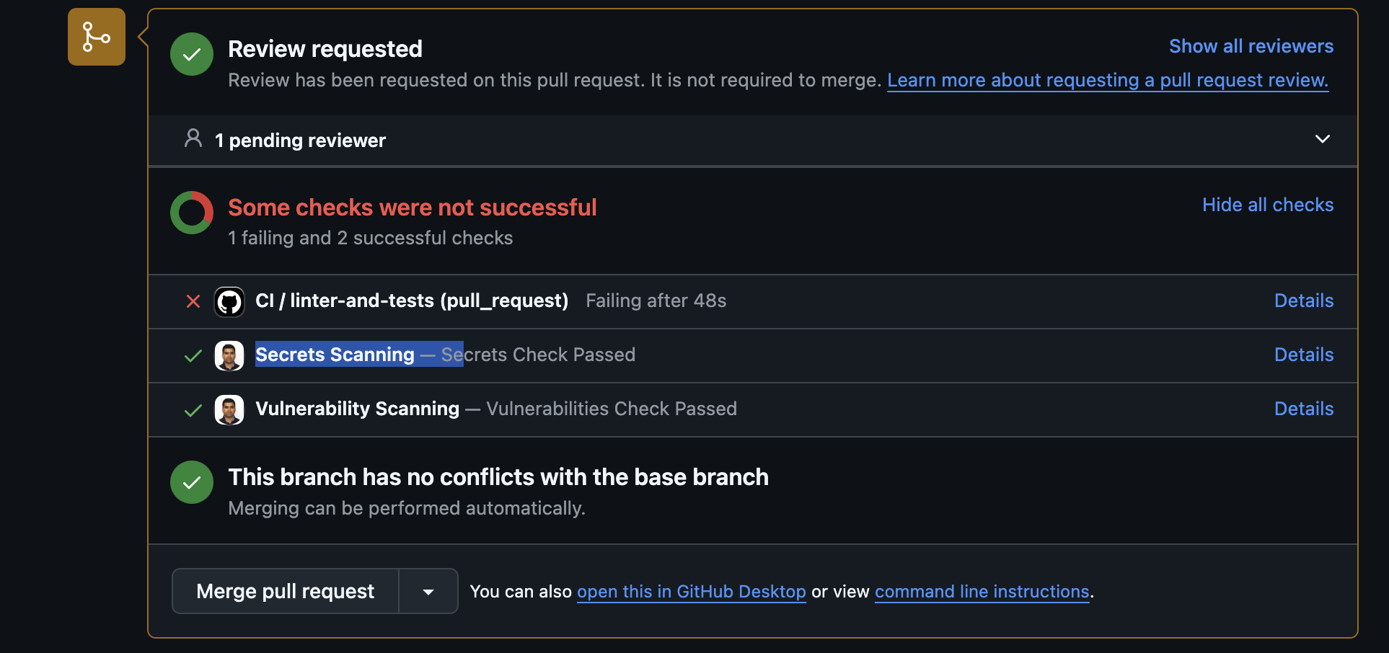This screenshot has height=653, width=1389.
Task: Click the orange merge commit icon
Action: [x=96, y=37]
